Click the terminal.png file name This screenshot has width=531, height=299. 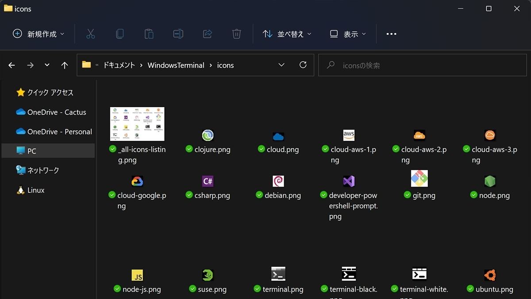tap(283, 289)
